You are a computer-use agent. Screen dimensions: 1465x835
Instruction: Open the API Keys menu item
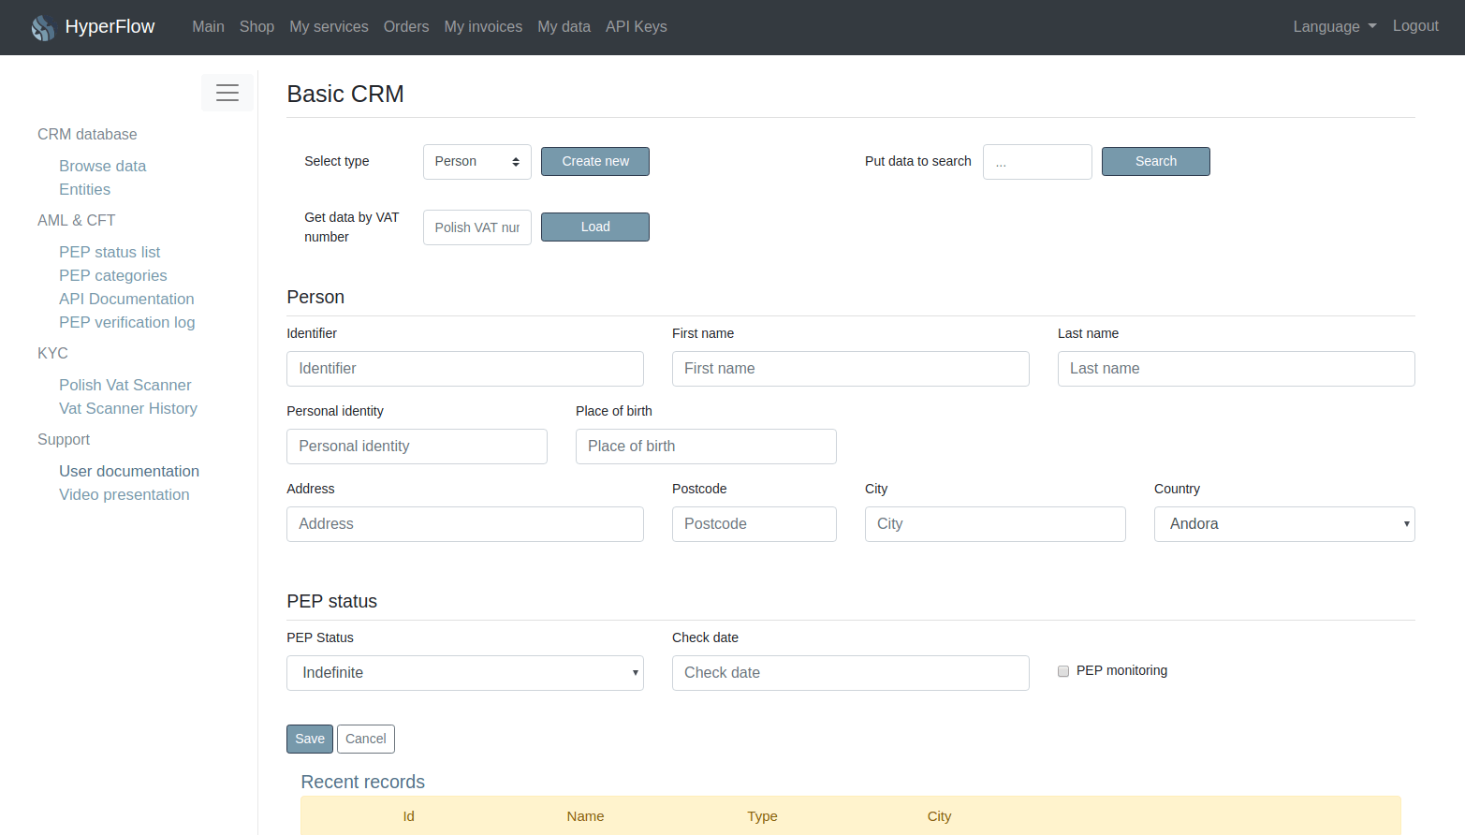tap(636, 26)
